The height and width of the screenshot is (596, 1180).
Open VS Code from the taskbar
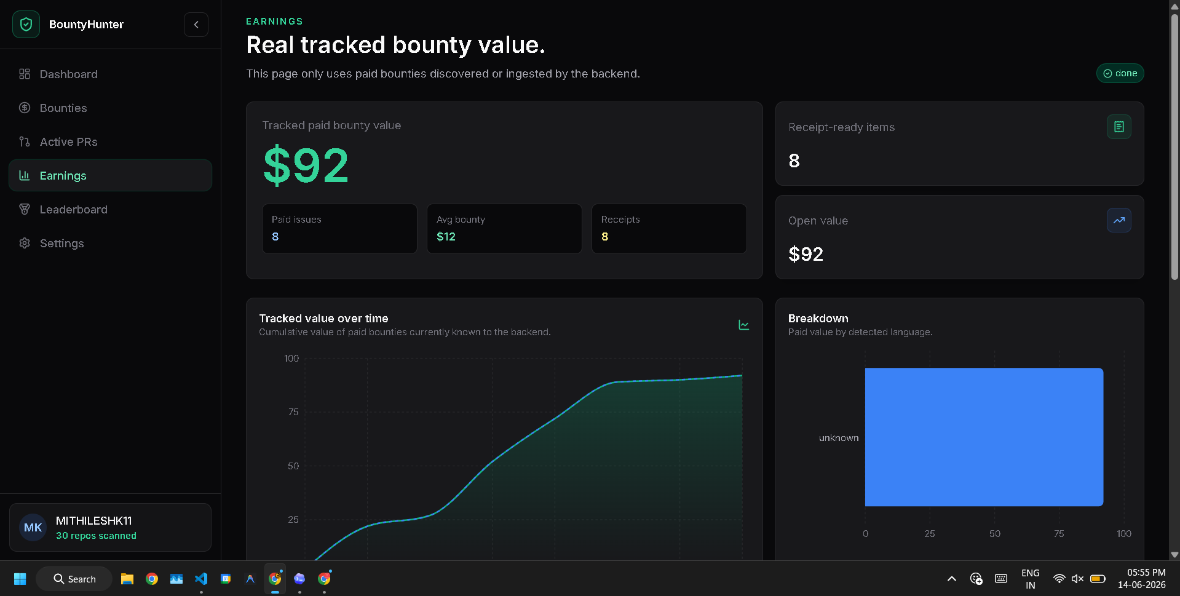point(201,579)
